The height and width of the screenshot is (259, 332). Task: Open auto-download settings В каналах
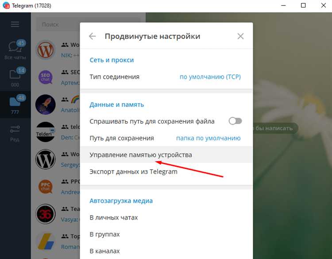pos(166,251)
